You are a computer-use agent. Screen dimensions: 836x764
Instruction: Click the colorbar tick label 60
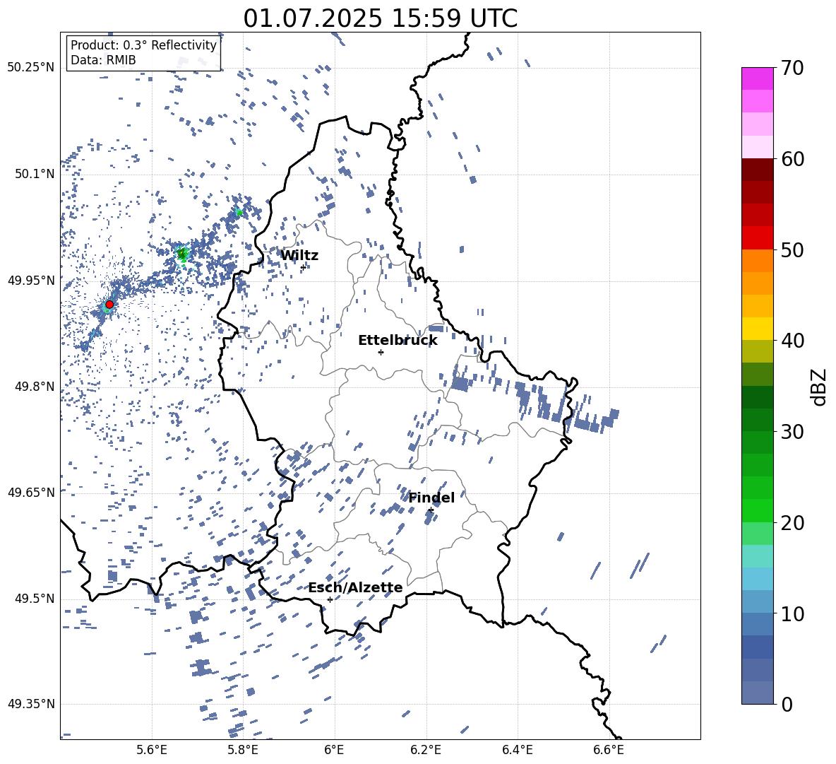(x=792, y=159)
